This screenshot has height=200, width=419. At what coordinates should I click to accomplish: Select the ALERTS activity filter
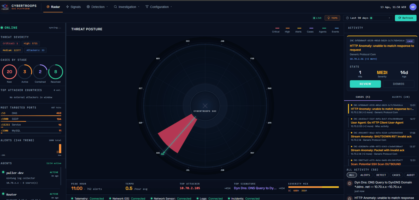click(x=365, y=175)
